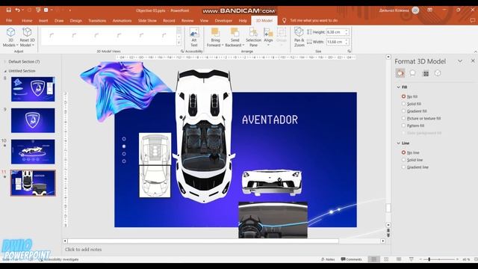The image size is (478, 269).
Task: Click the Send Backward icon
Action: pos(235,32)
